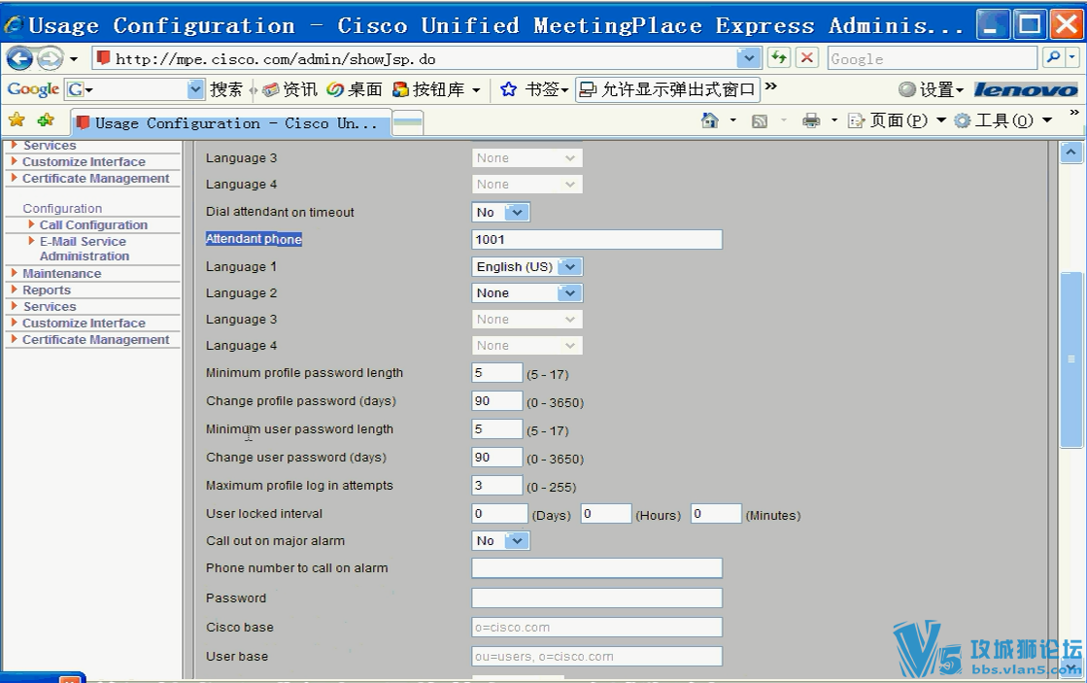Open the enabled Language 2 None dropdown

tap(527, 293)
